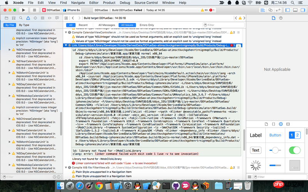
Task: Show the Media library
Action: point(288,124)
